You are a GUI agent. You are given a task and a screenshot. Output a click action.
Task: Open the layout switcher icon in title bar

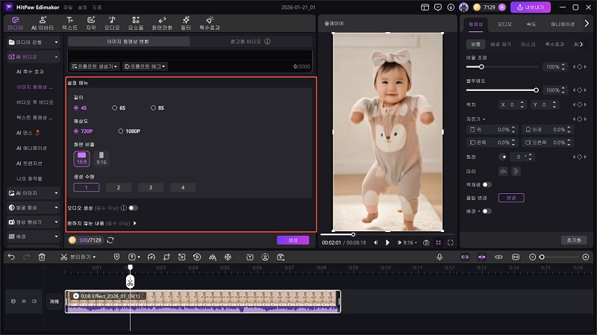[425, 7]
